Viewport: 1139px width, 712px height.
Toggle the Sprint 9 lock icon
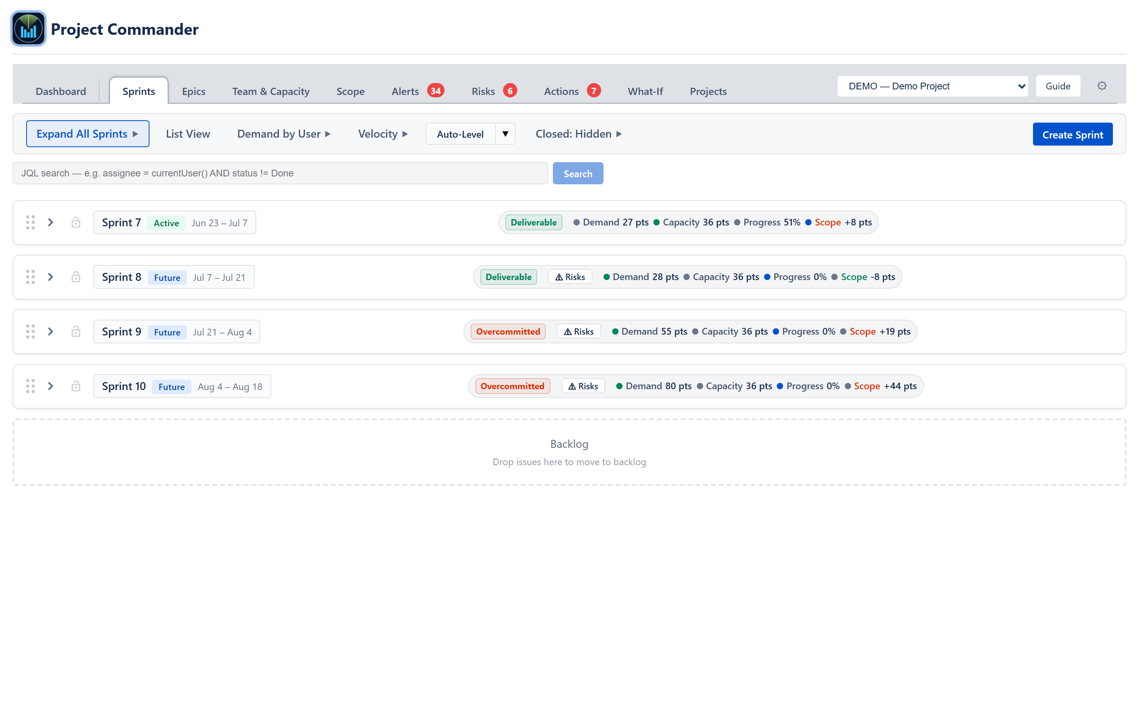pos(76,331)
